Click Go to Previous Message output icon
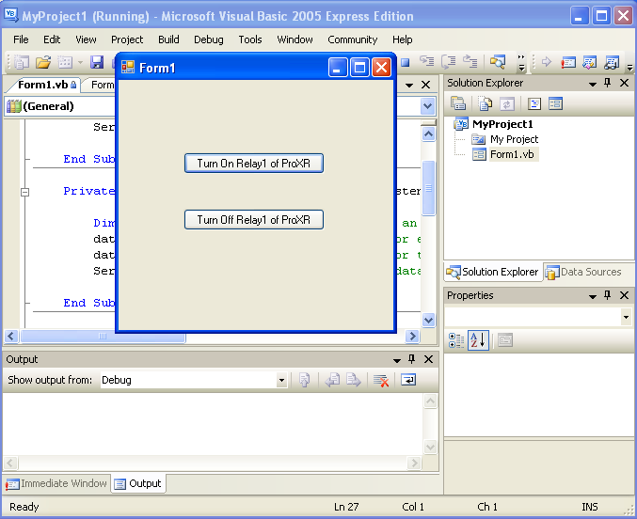The height and width of the screenshot is (519, 637). (332, 380)
